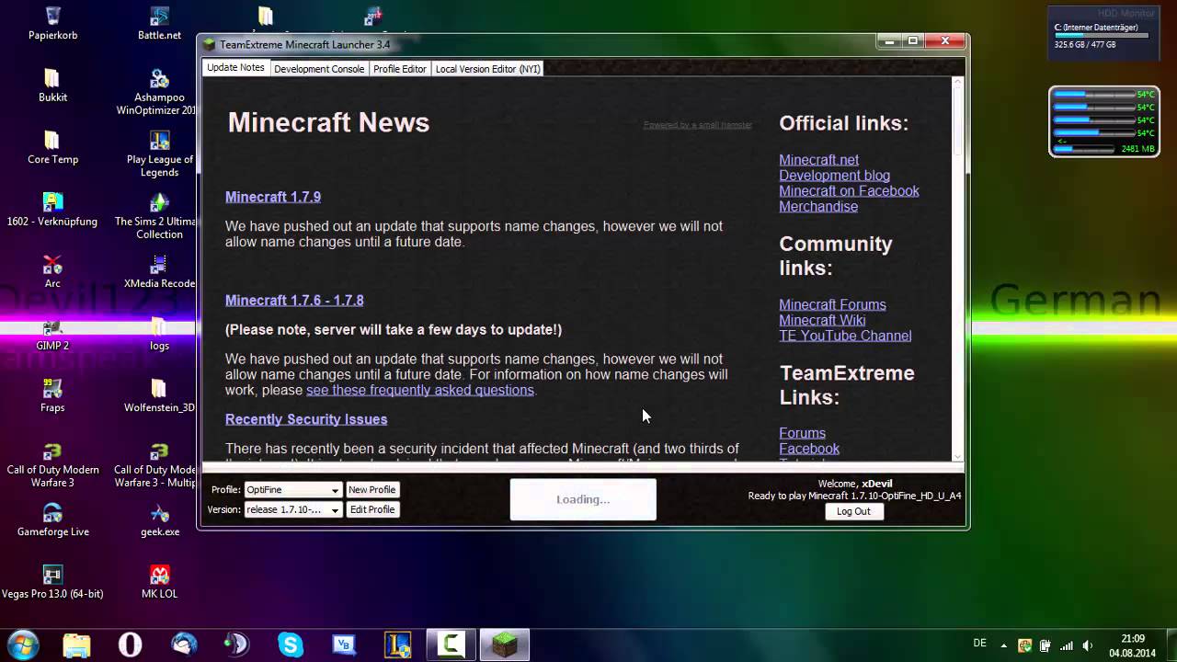Open the TeamExtreme Forums link
Screen dimensions: 1177x662
coord(802,433)
